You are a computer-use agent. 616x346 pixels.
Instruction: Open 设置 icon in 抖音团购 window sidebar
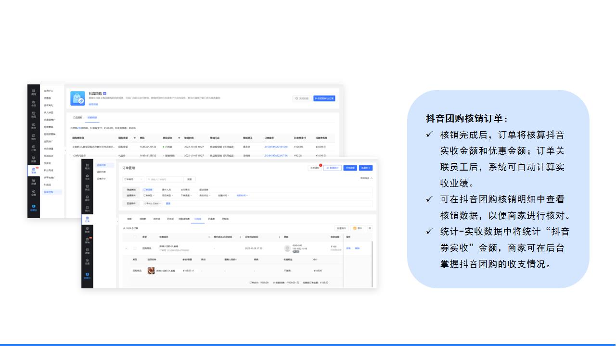(34, 193)
